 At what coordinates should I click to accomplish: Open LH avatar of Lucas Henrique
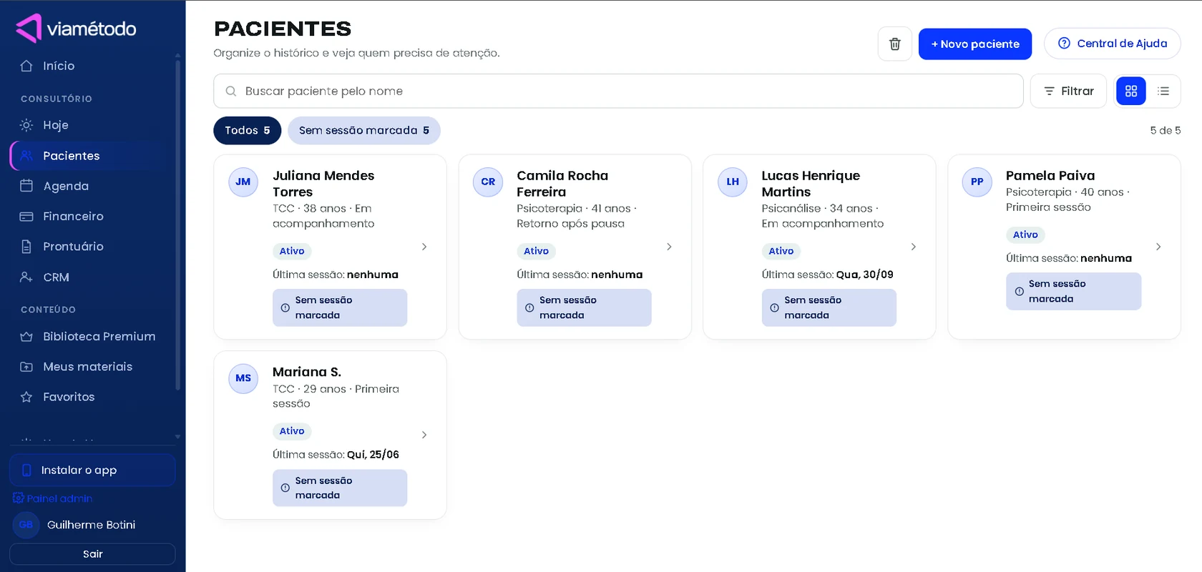tap(733, 182)
